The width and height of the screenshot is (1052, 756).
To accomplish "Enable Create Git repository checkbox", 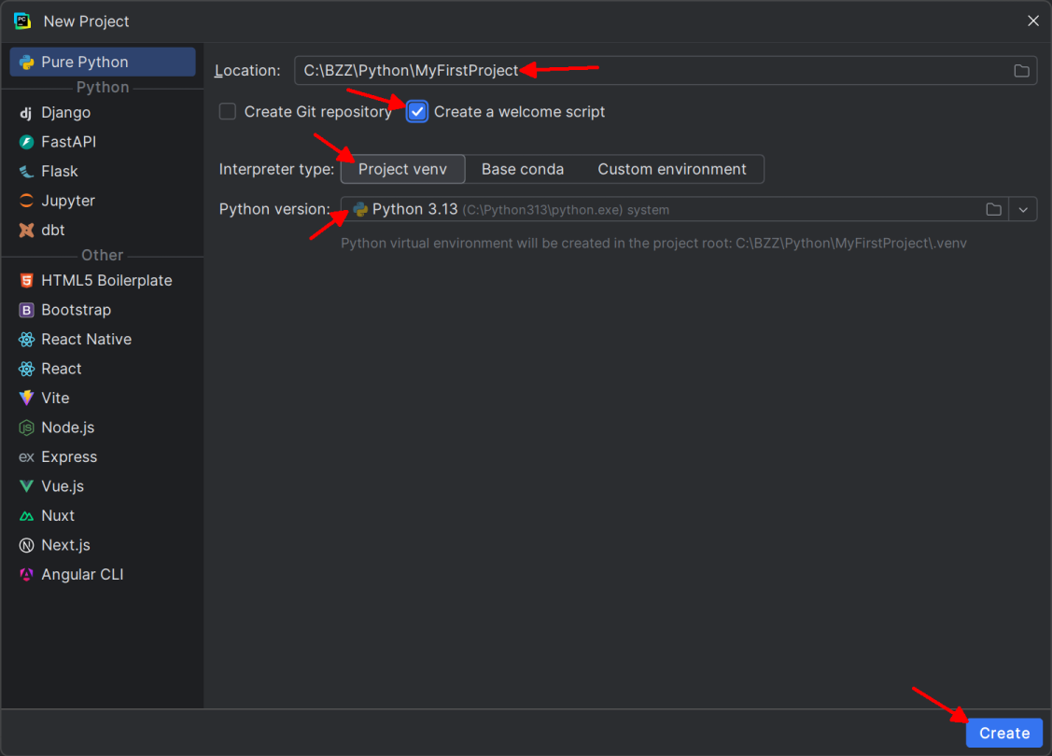I will pos(228,111).
